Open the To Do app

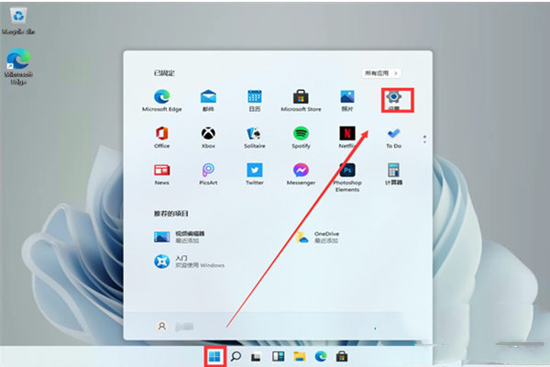[393, 138]
